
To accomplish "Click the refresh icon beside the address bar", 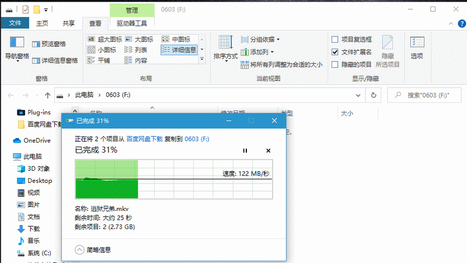I will tap(374, 95).
